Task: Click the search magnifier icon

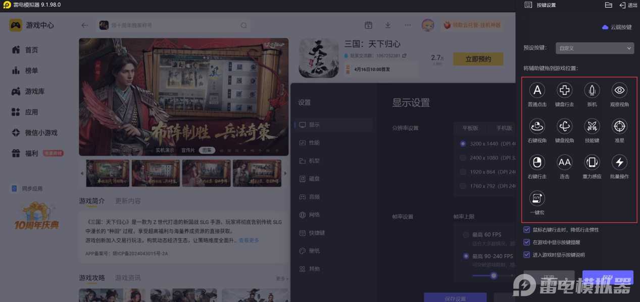Action: pos(243,25)
